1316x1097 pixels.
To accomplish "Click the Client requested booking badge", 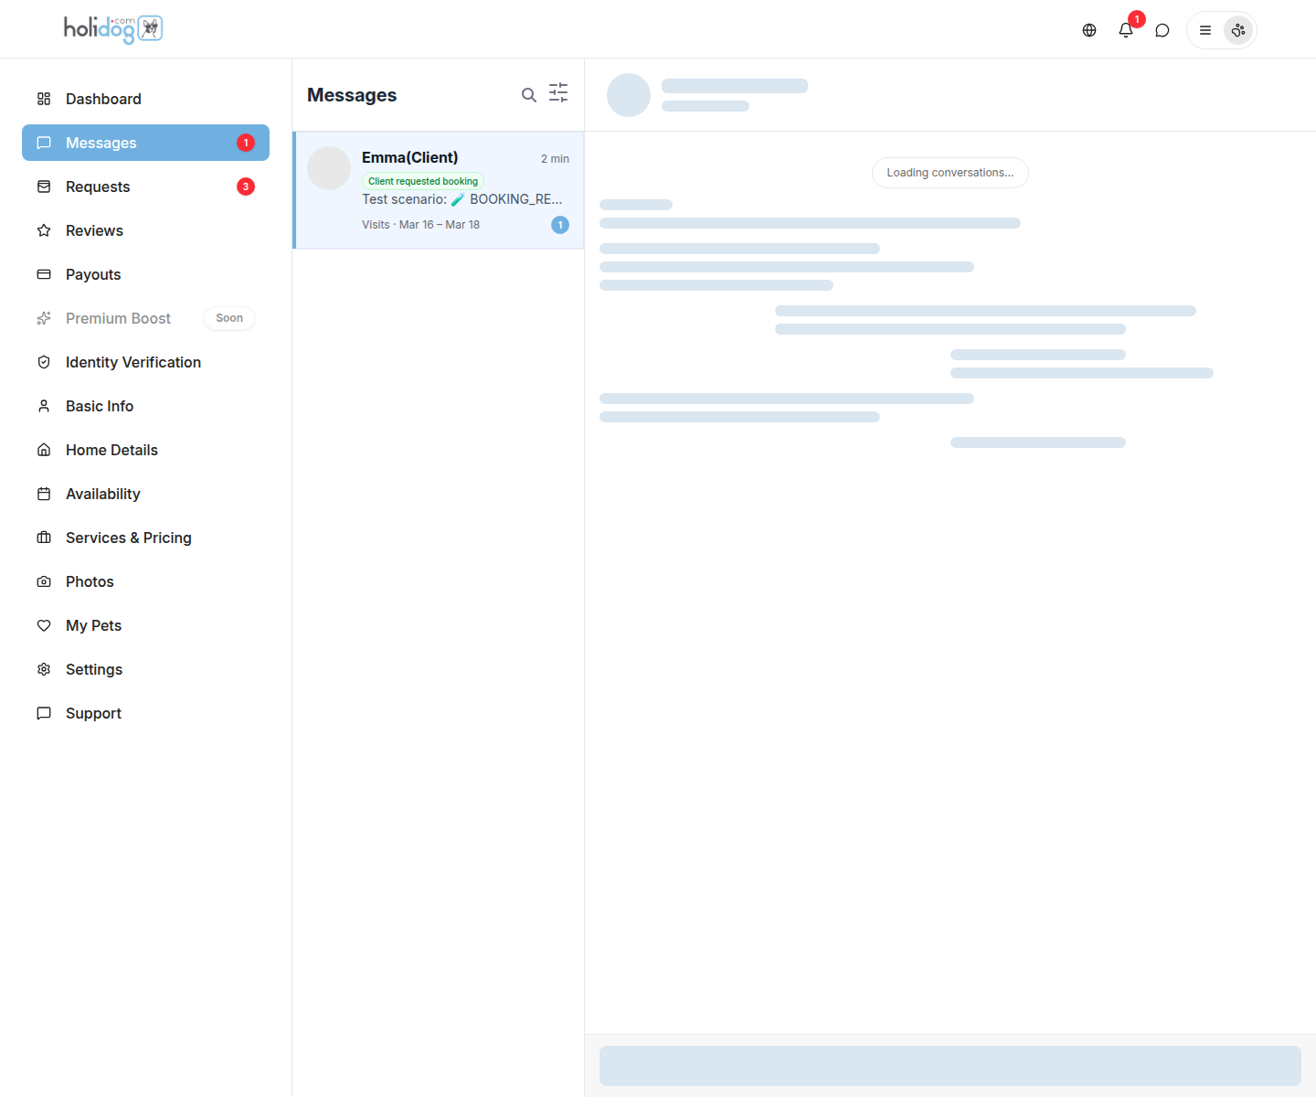I will (x=422, y=180).
